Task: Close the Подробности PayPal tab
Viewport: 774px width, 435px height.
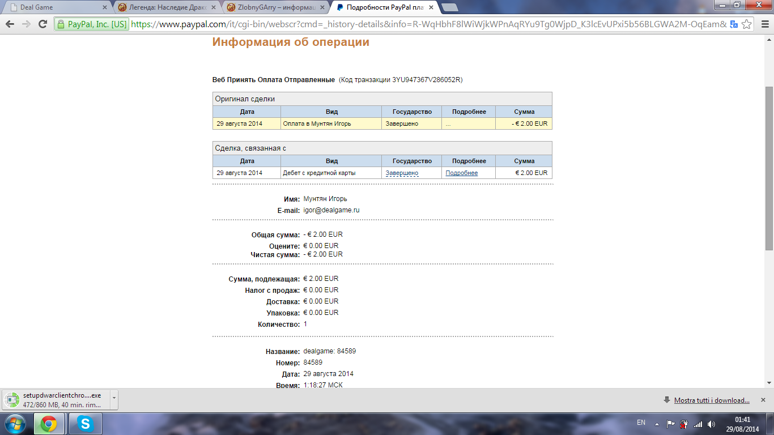Action: coord(430,7)
